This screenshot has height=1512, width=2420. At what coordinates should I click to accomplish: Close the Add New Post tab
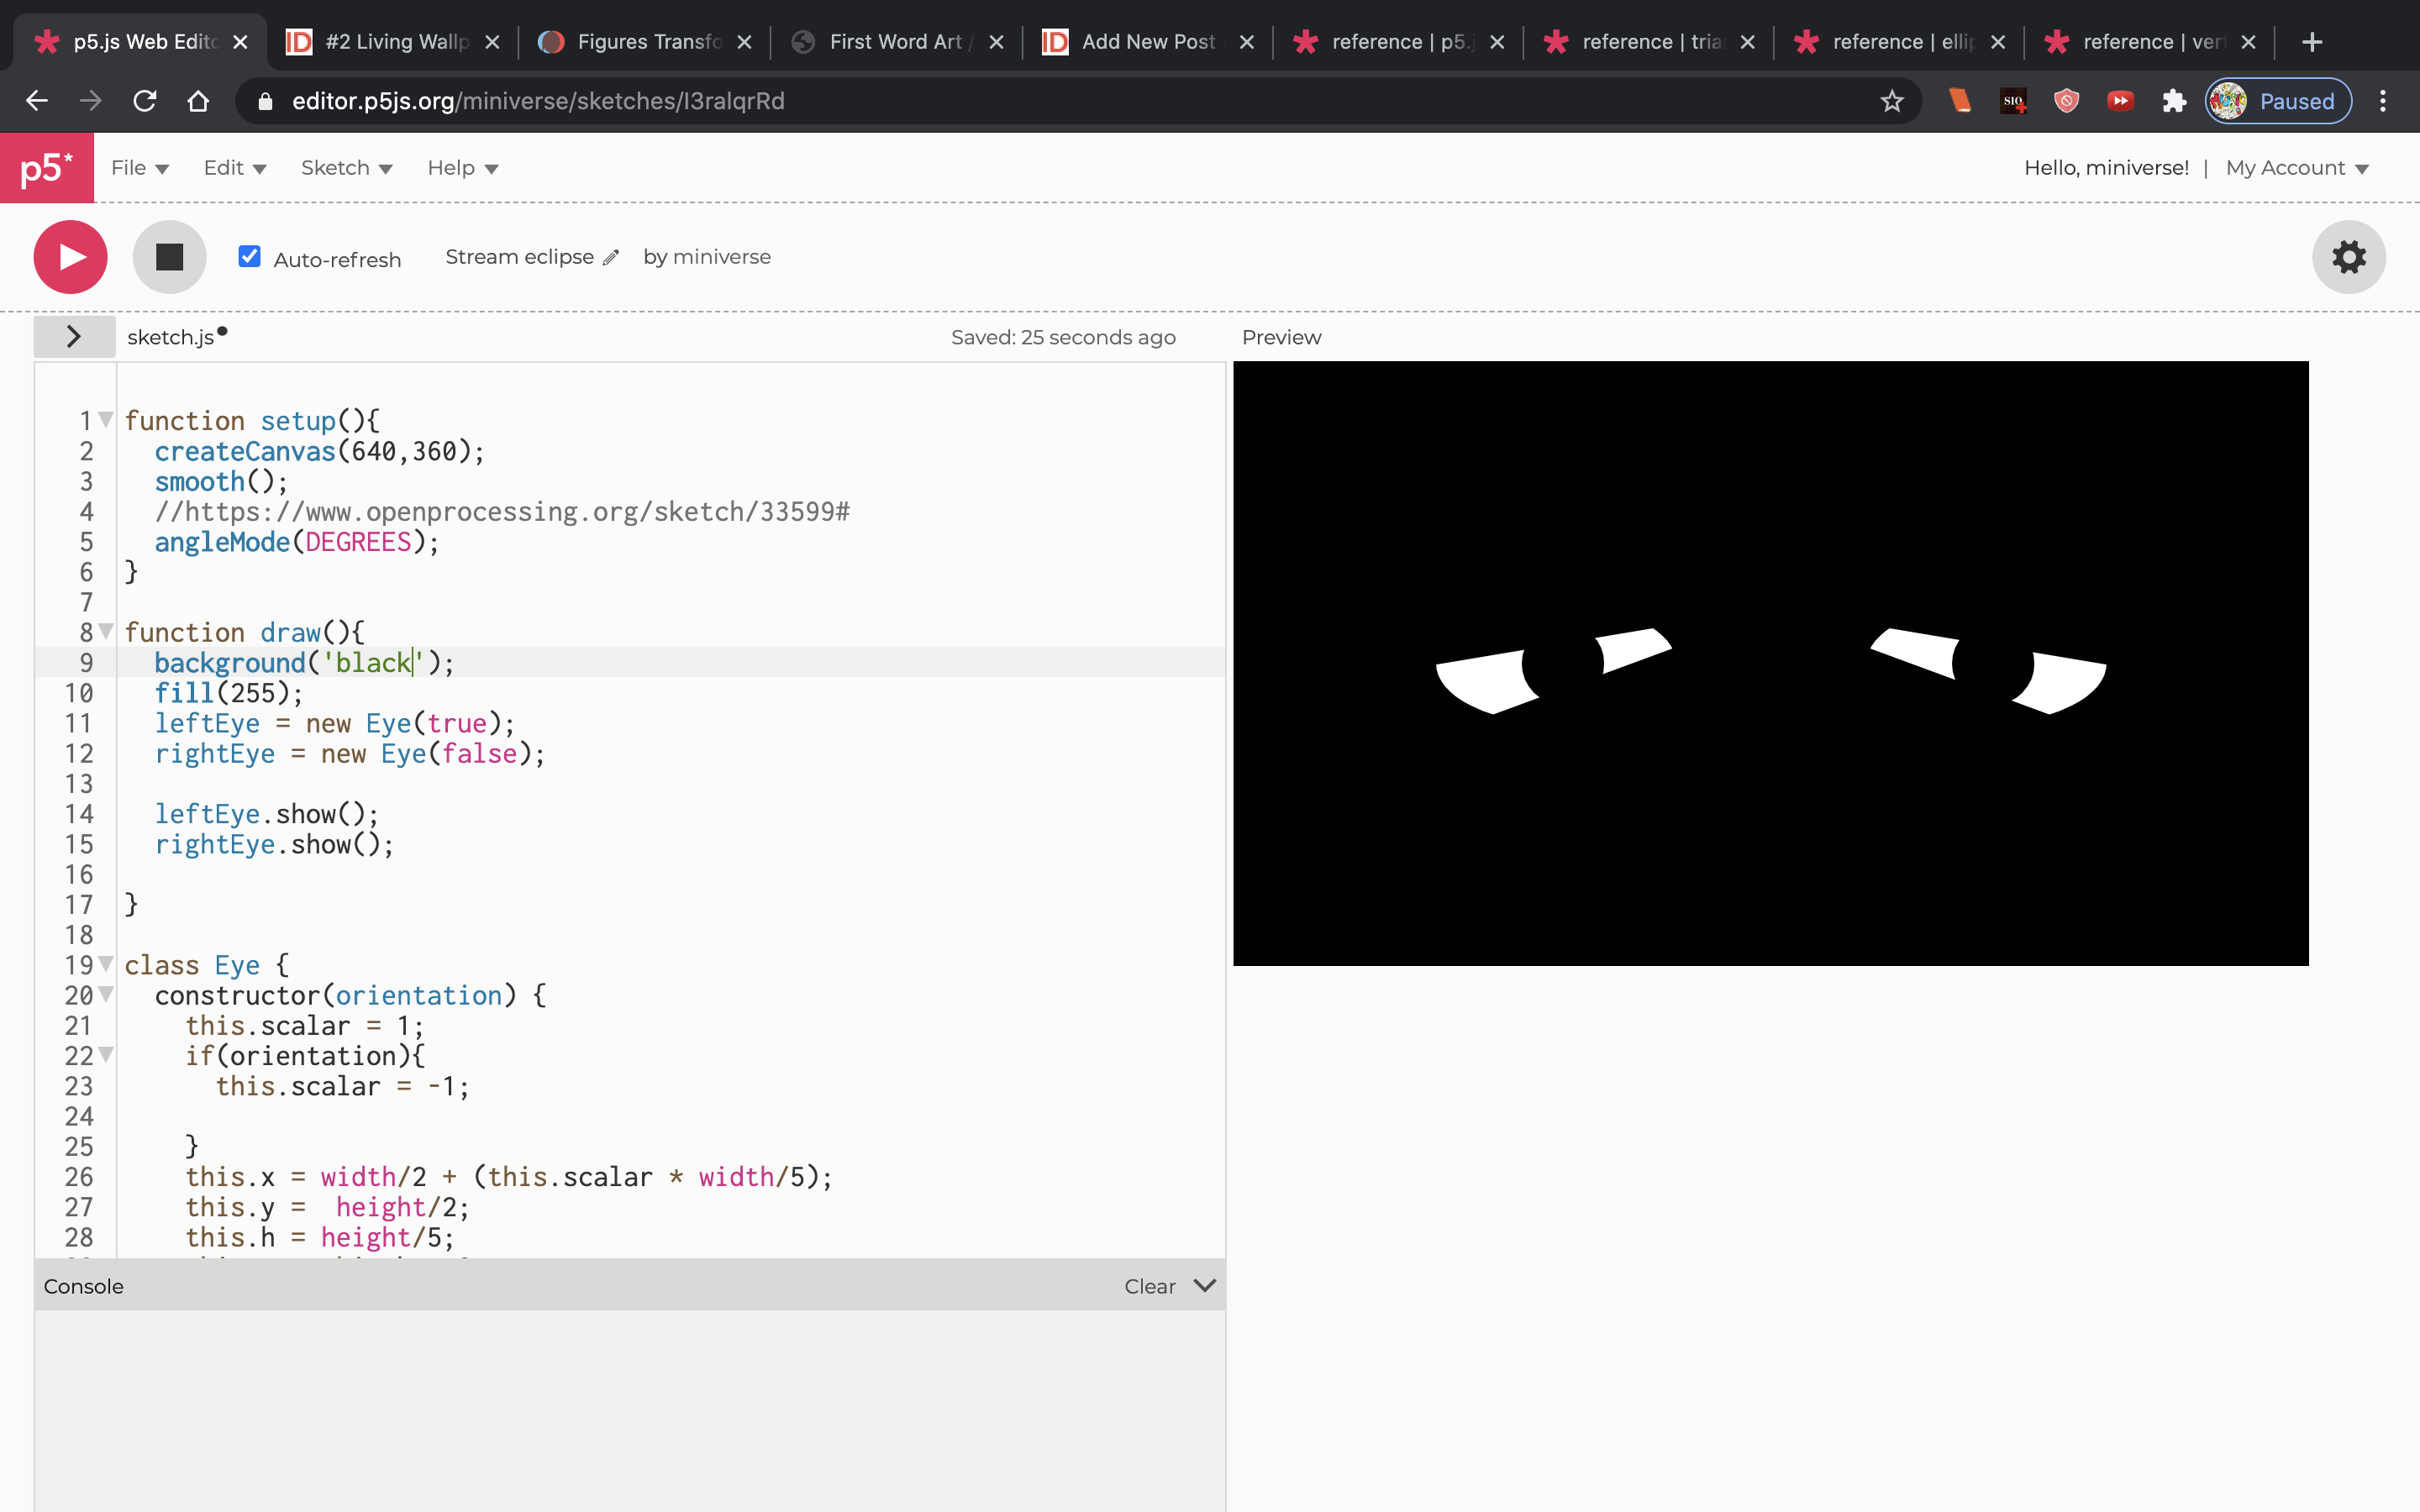click(1246, 42)
